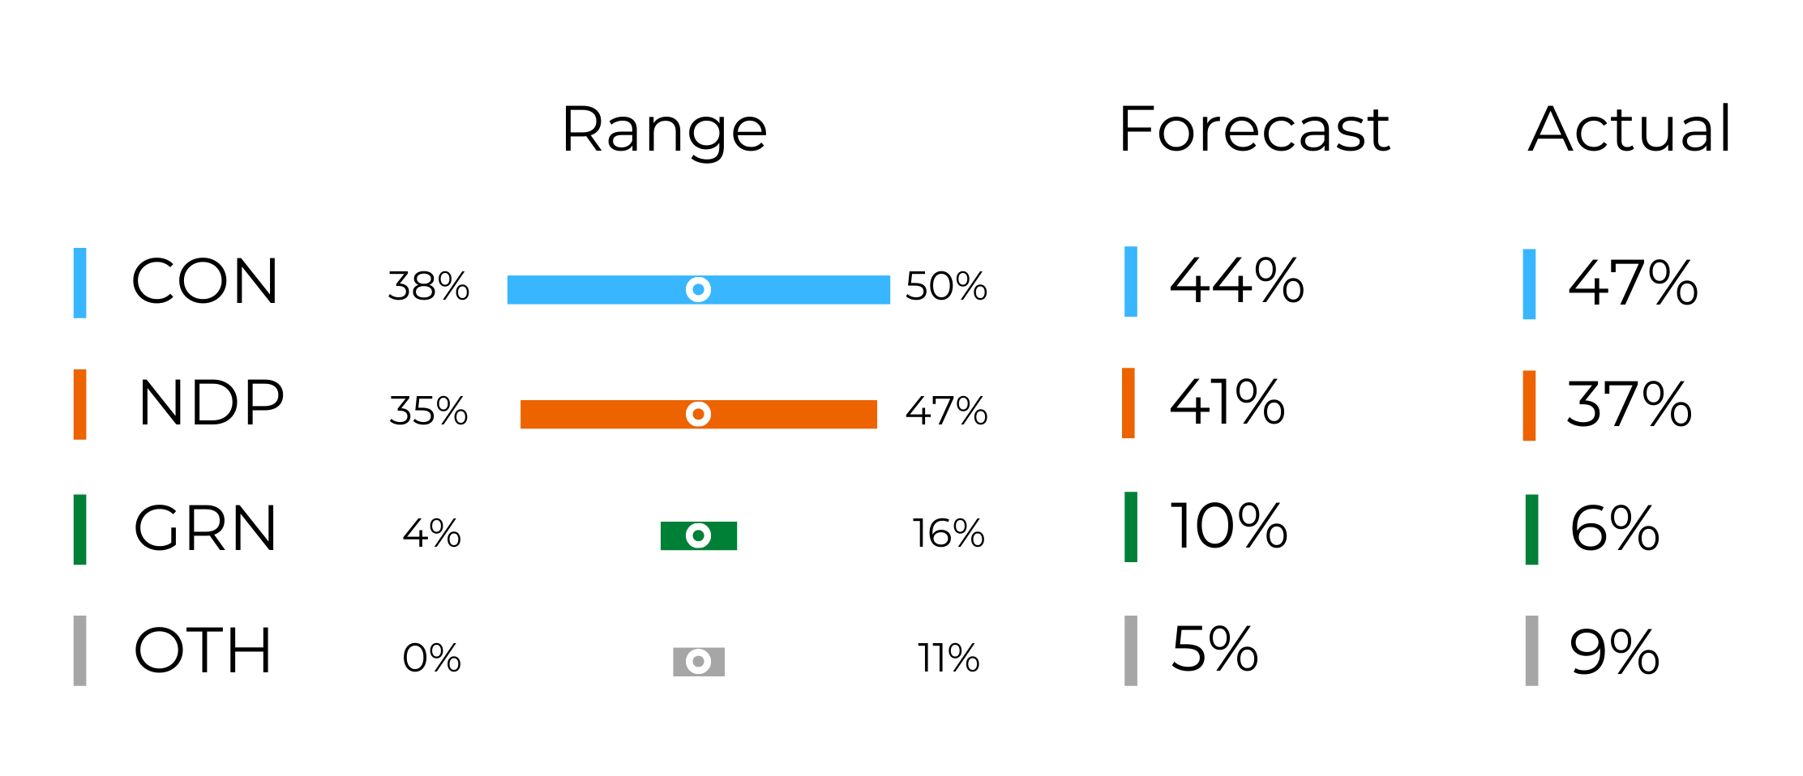Click the CON range lower bound 38%
The image size is (1803, 776).
pos(429,287)
